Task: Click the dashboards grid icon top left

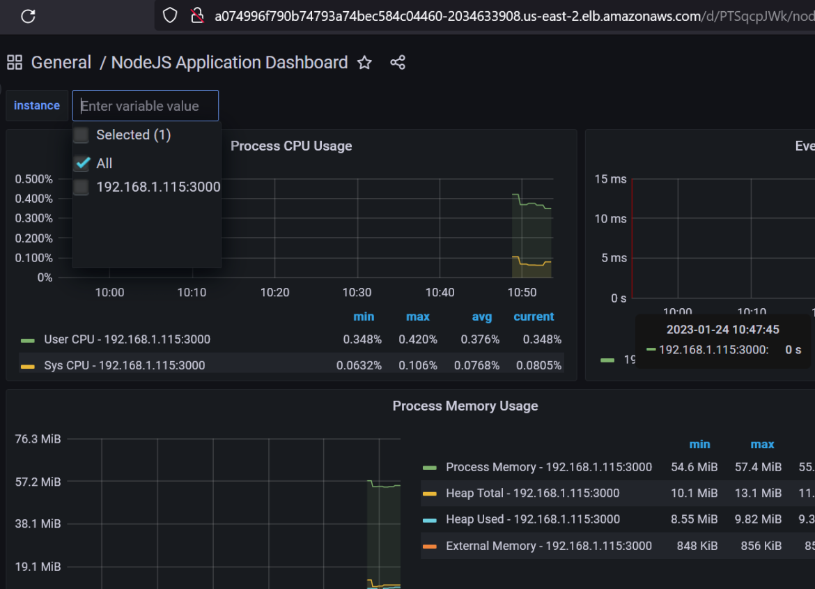Action: click(x=14, y=62)
